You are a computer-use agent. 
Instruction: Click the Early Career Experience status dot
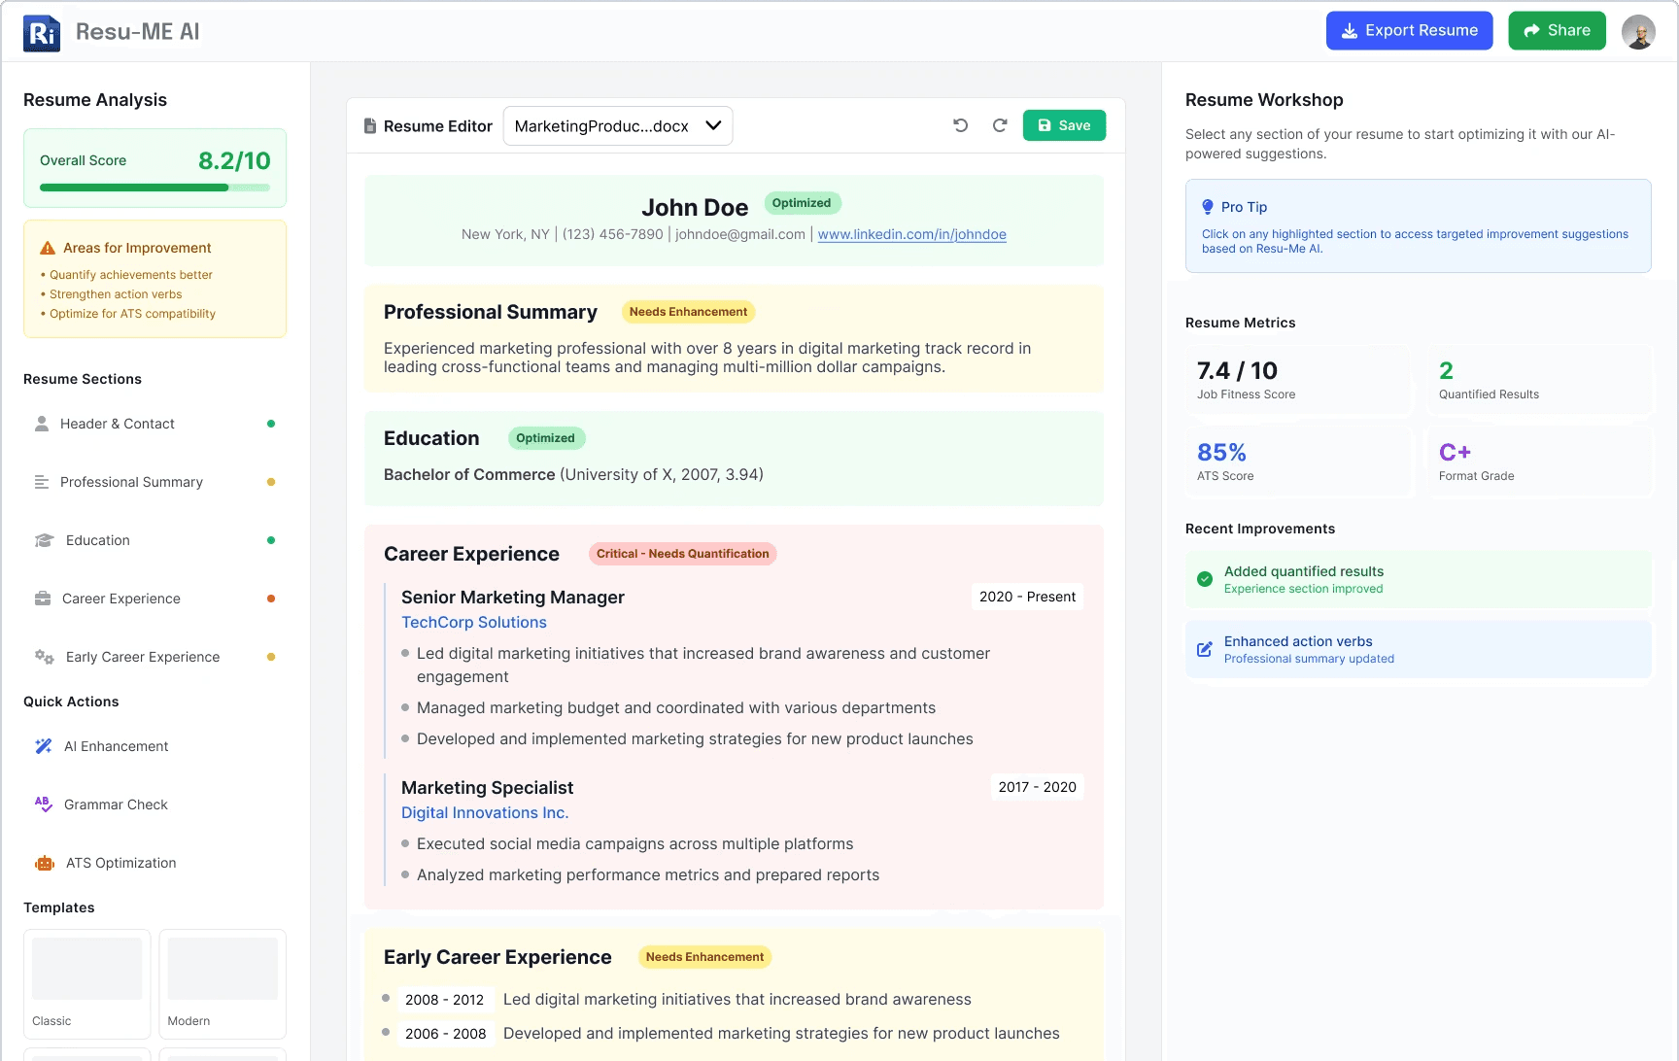coord(271,656)
